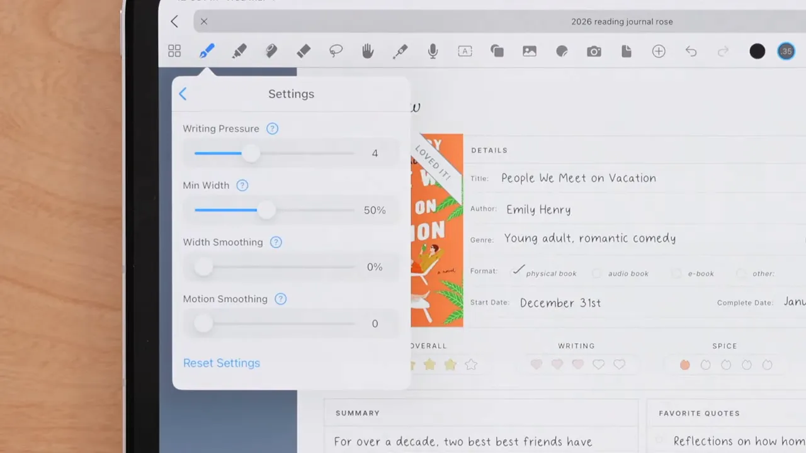Select the Hand pan tool
The image size is (806, 453).
(x=368, y=52)
